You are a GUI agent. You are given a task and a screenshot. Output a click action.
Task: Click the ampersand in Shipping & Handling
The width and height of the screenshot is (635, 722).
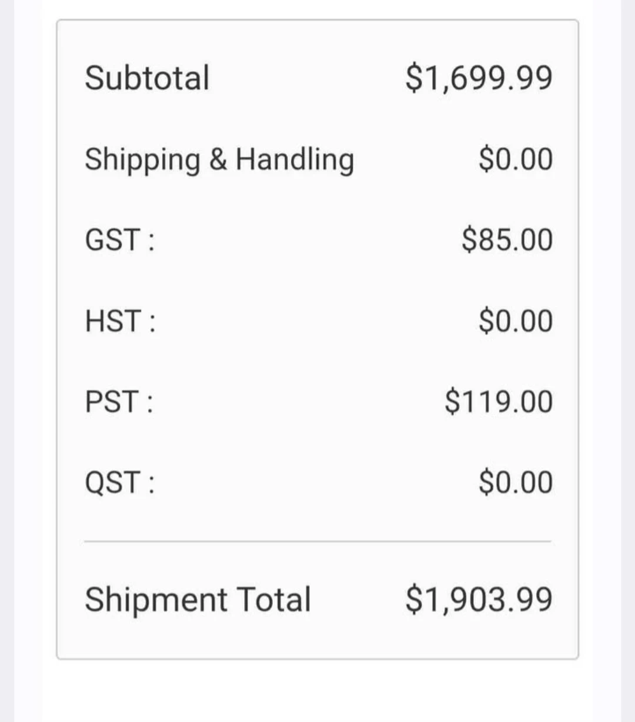coord(218,159)
